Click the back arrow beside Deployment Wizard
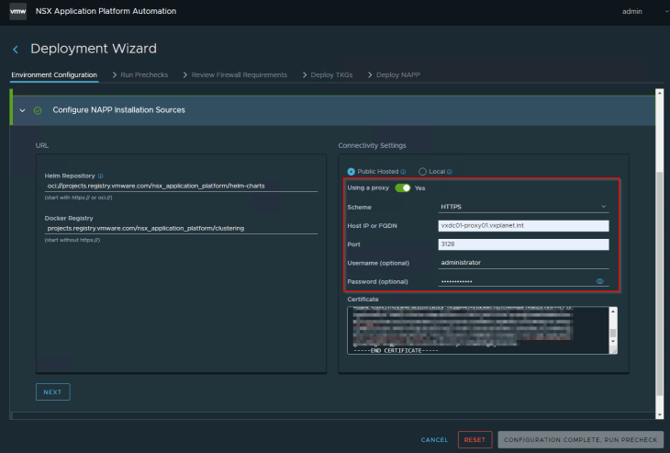Screen dimensions: 670x453 click(x=16, y=50)
